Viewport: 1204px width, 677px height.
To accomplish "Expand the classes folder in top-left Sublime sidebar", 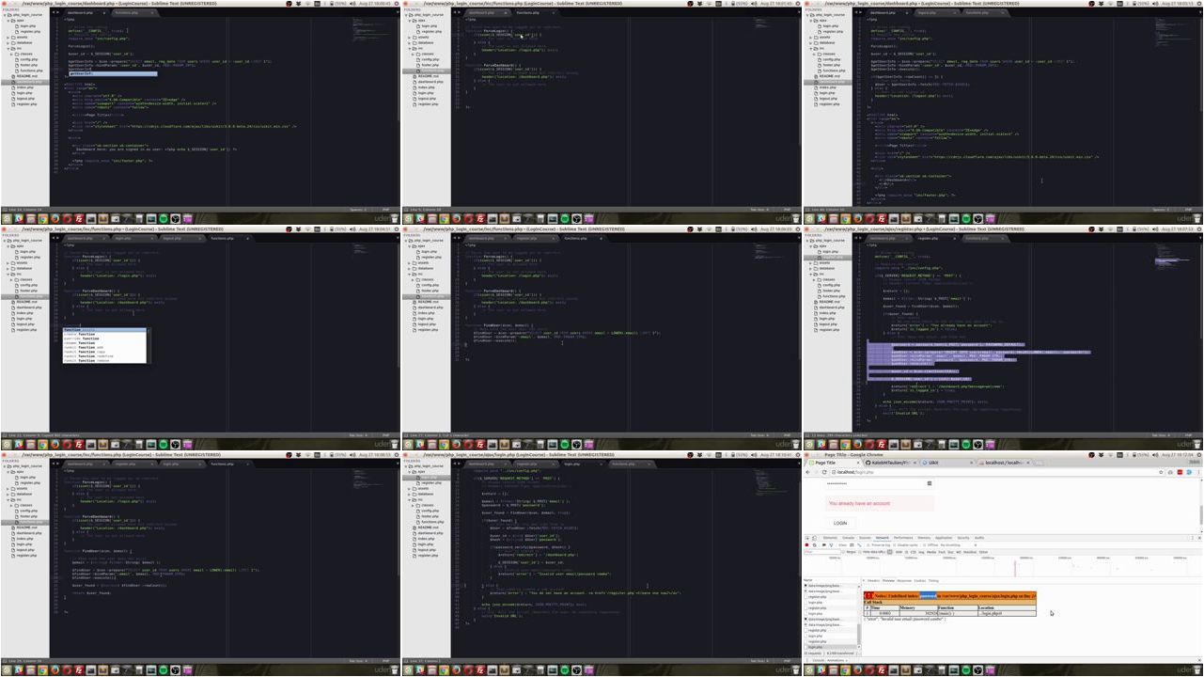I will coord(13,54).
